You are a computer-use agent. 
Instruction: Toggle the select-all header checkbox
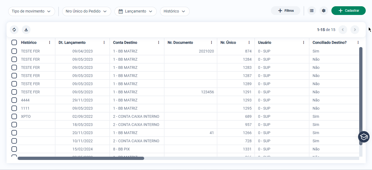coord(14,42)
